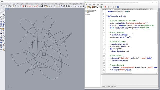Click the camera icon in Rhino toolbar

[x=42, y=6]
